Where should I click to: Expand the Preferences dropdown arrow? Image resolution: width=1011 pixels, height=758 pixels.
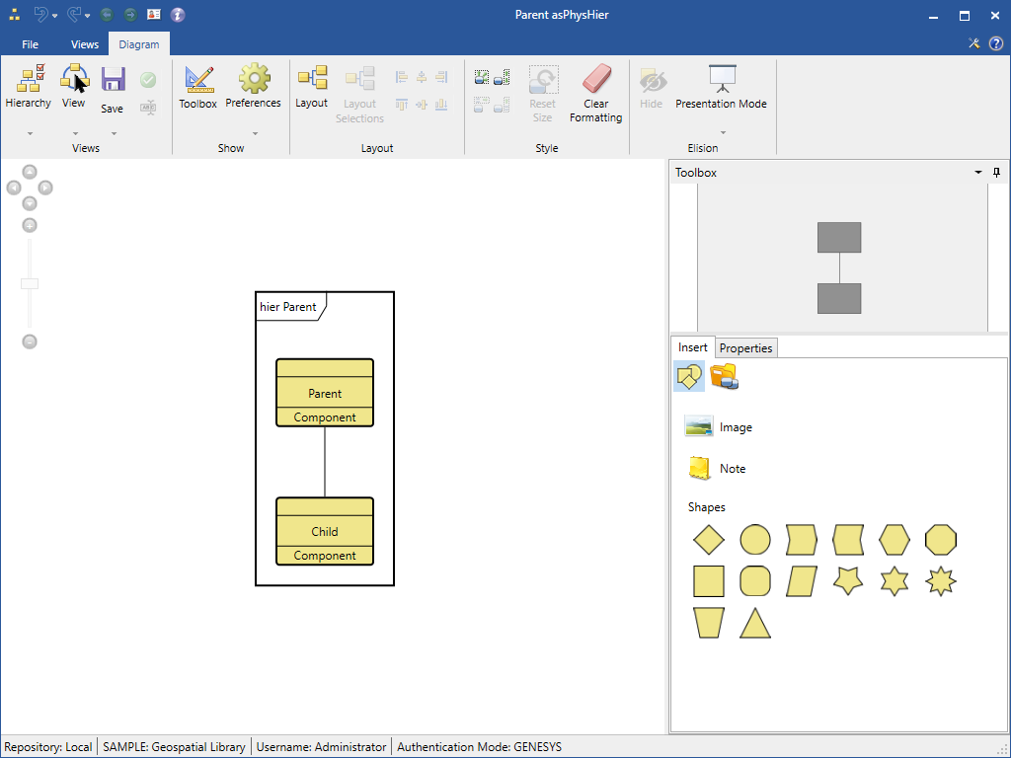(255, 133)
